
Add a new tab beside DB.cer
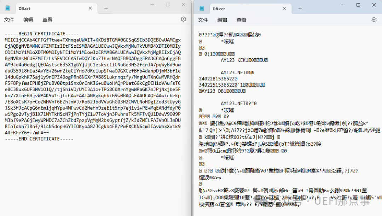(x=300, y=8)
